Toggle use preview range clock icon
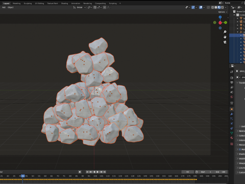The height and width of the screenshot is (184, 245). 197,172
